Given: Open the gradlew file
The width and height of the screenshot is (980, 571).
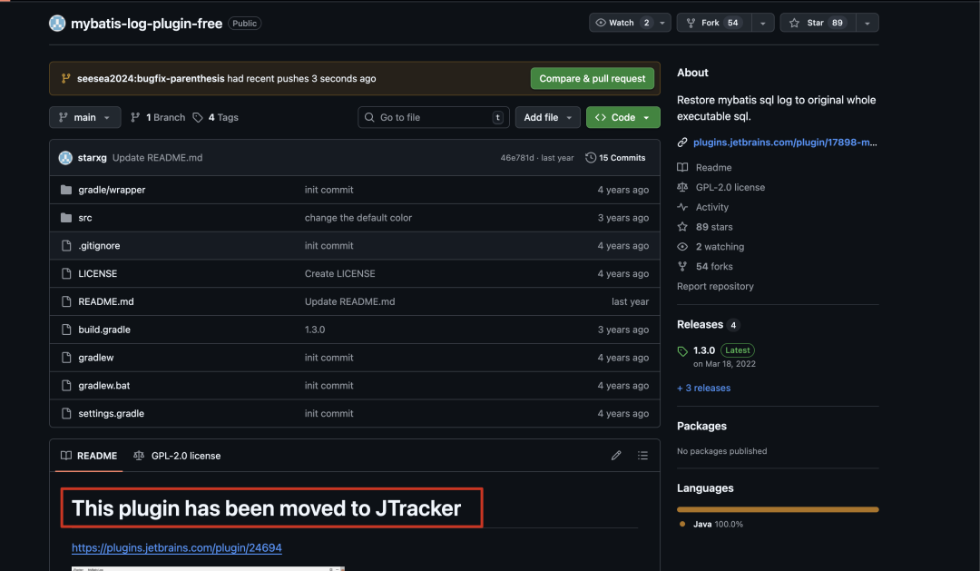Looking at the screenshot, I should point(95,357).
